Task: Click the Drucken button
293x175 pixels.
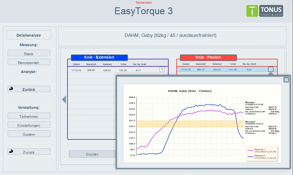Action: (x=92, y=154)
